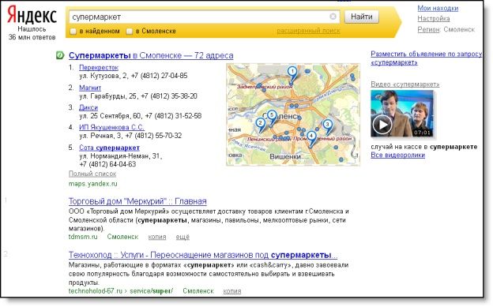Open 'Мои находки' menu link

pyautogui.click(x=438, y=9)
